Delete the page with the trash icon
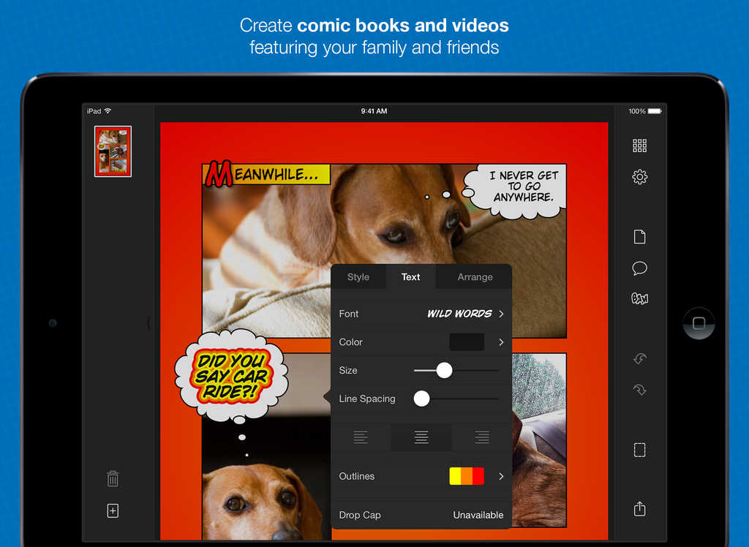Screen dimensions: 749x547 pyautogui.click(x=113, y=479)
